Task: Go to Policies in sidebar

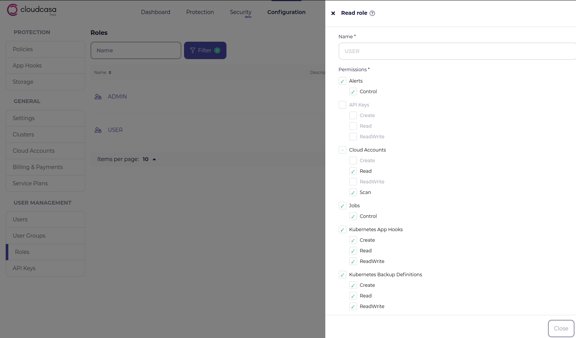Action: (45, 49)
